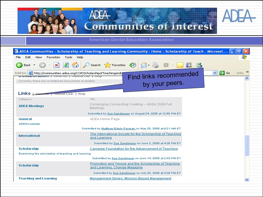Click the Windows flag logo
The width and height of the screenshot is (263, 197).
pyautogui.click(x=244, y=57)
